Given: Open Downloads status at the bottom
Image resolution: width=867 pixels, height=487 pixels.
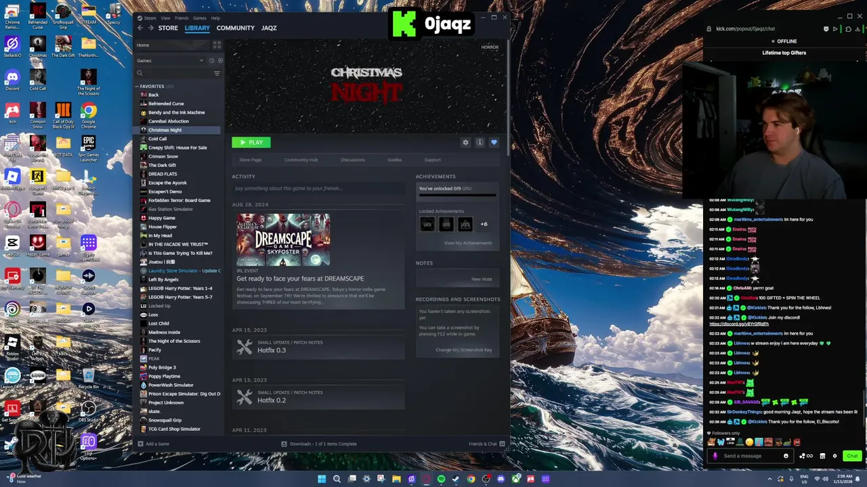Looking at the screenshot, I should click(x=318, y=444).
